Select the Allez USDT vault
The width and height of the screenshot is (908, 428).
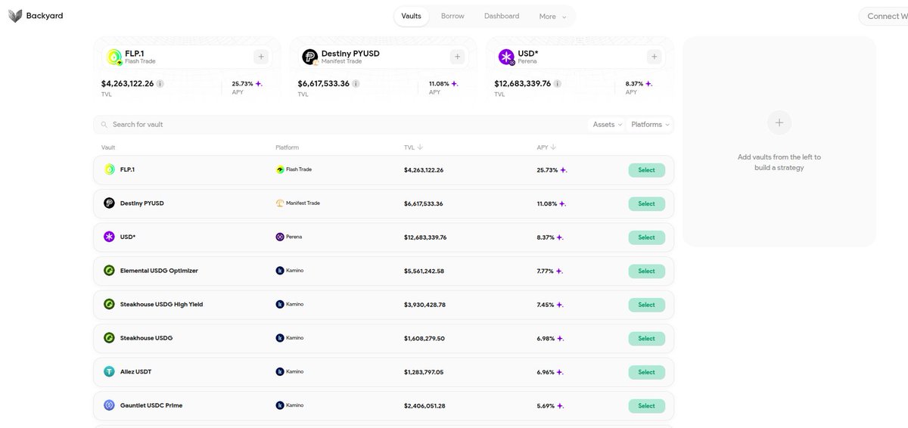click(x=646, y=372)
